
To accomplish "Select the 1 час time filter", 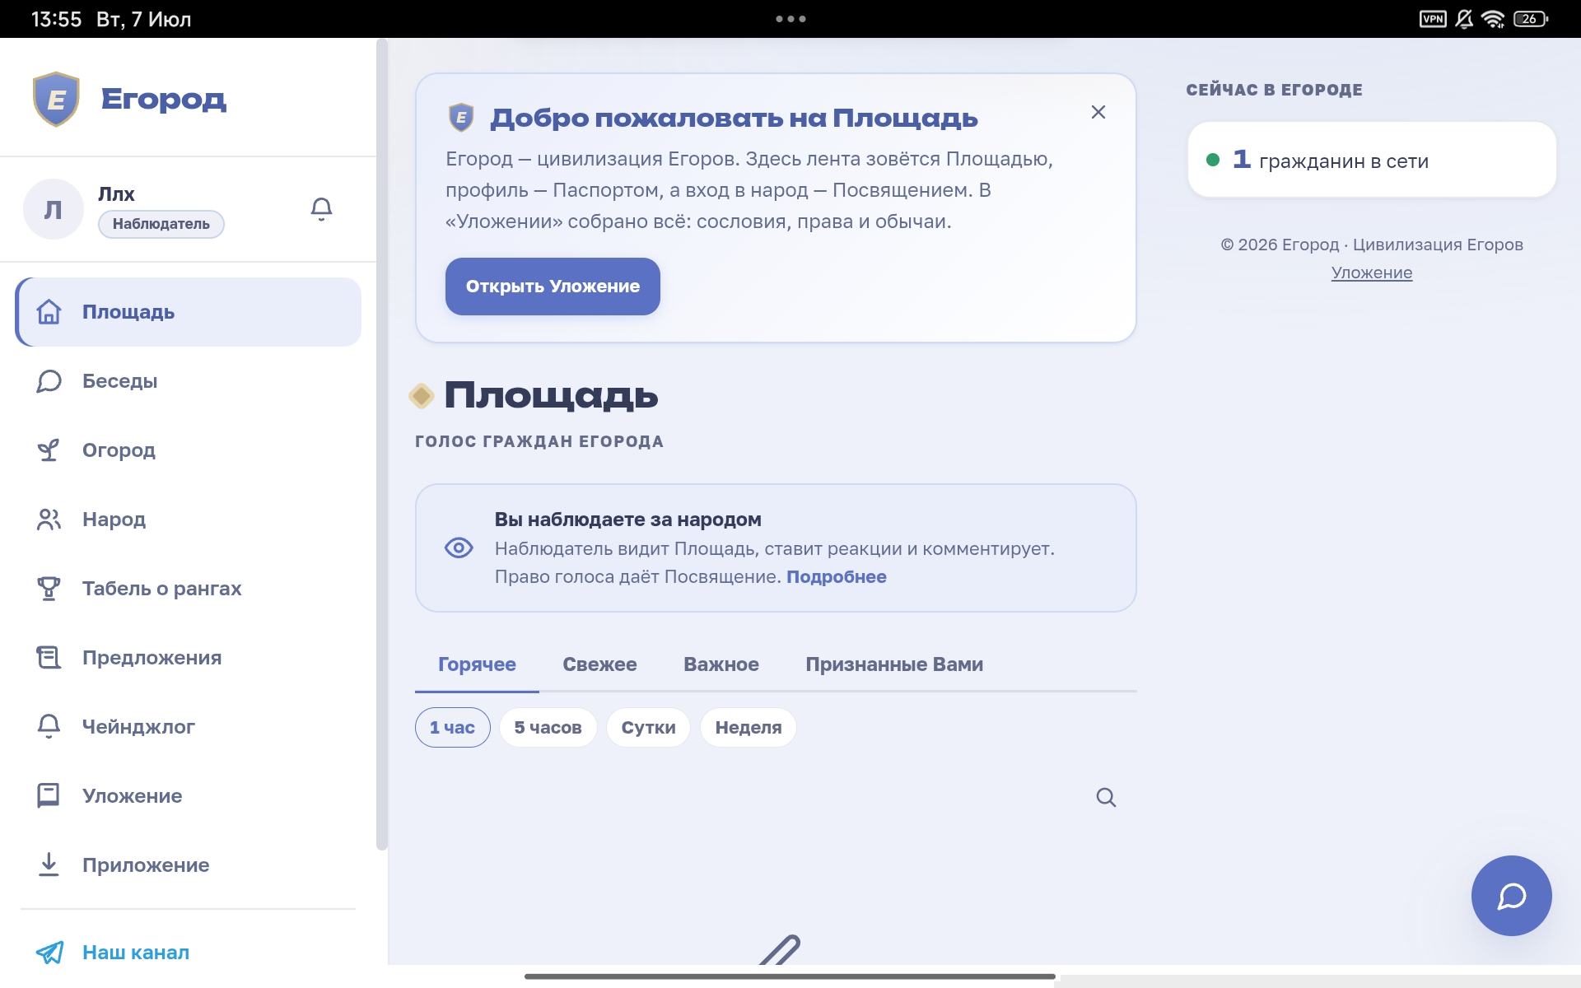I will click(452, 728).
